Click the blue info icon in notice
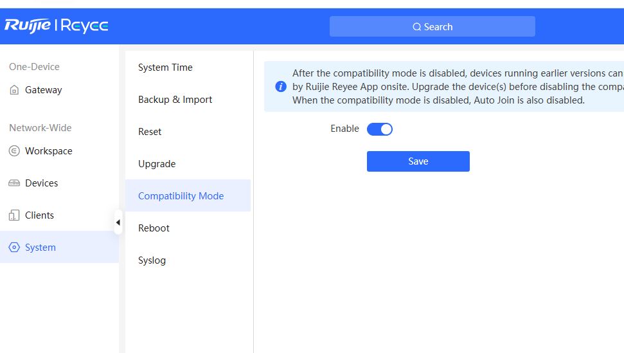 281,87
